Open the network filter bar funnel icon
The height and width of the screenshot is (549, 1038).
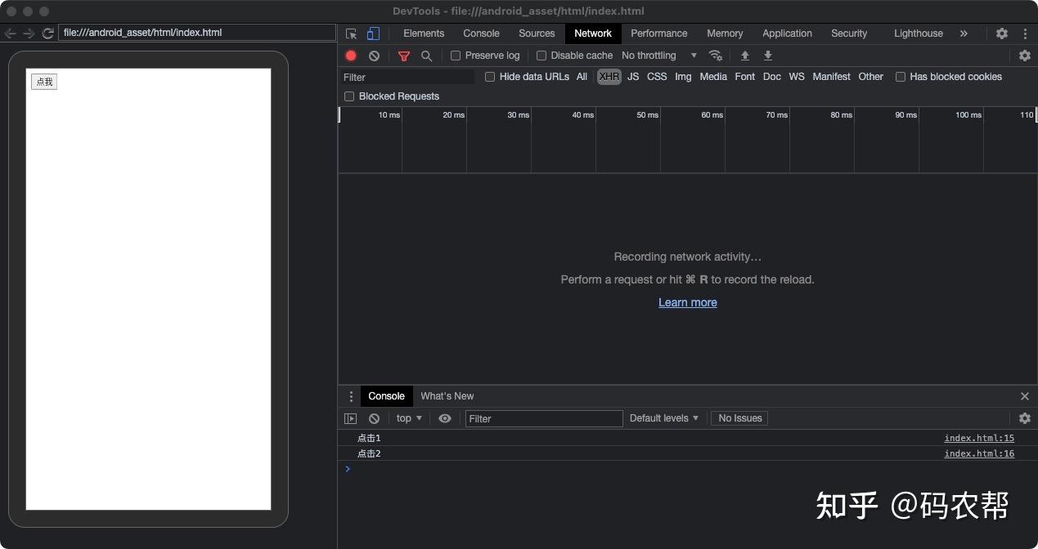[x=404, y=55]
